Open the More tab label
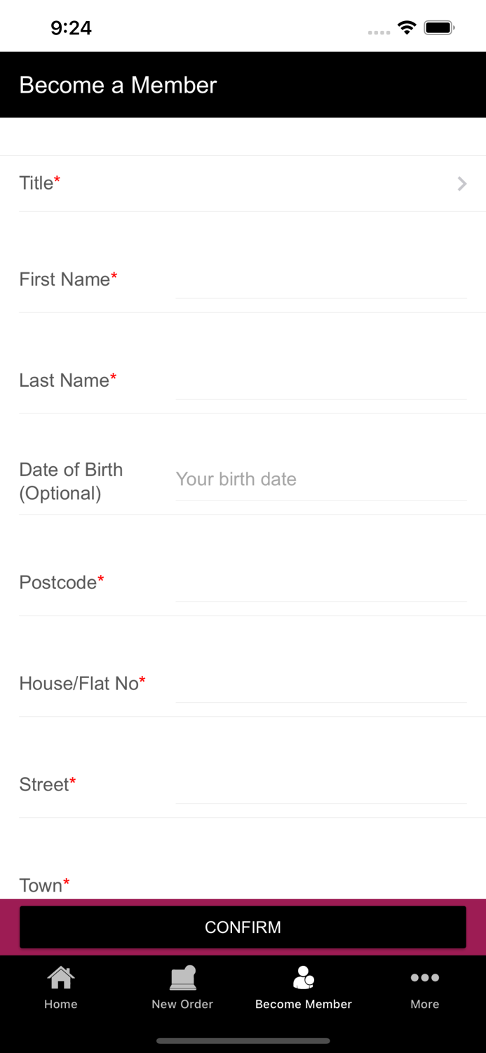The width and height of the screenshot is (486, 1053). pos(425,1004)
